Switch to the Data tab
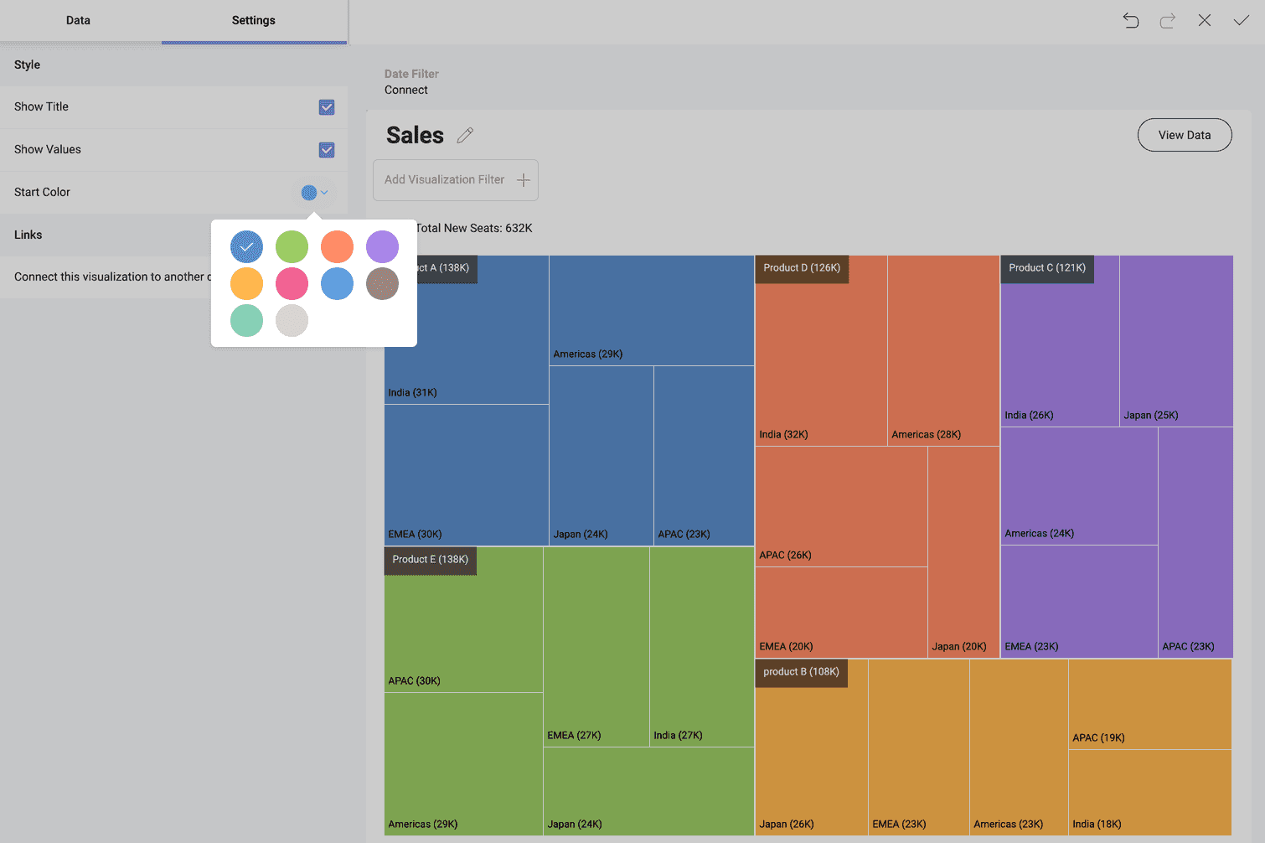The image size is (1265, 843). coord(78,20)
